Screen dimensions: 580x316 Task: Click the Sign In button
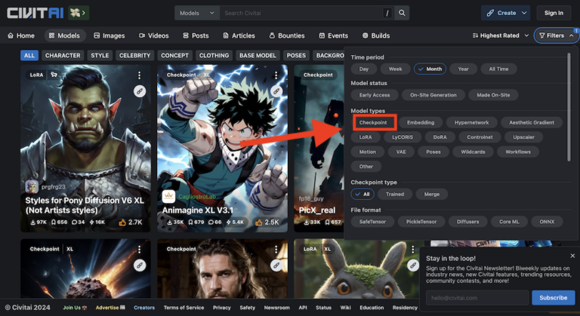pos(554,13)
